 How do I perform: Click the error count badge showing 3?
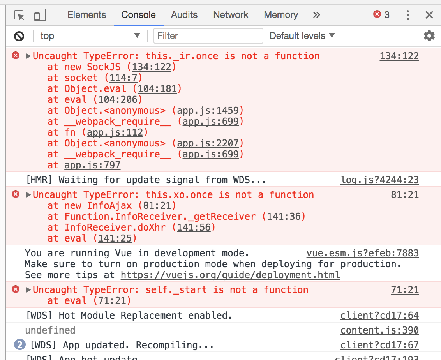coord(381,14)
